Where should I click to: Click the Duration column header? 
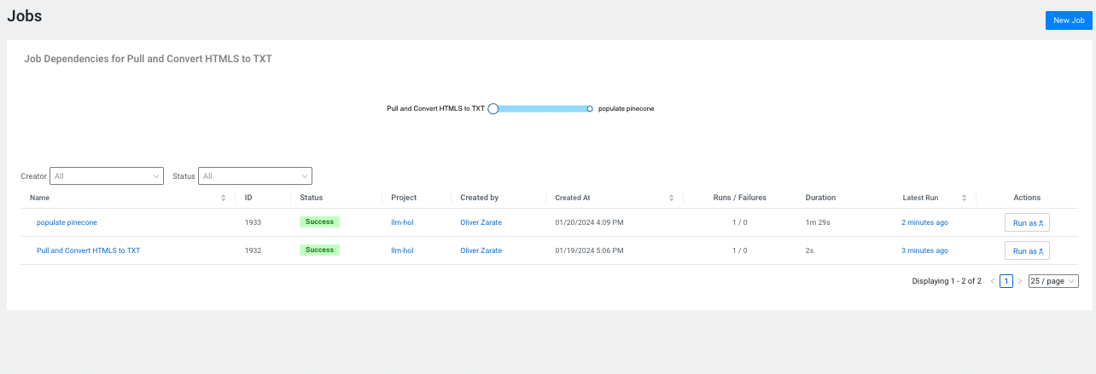[x=820, y=198]
